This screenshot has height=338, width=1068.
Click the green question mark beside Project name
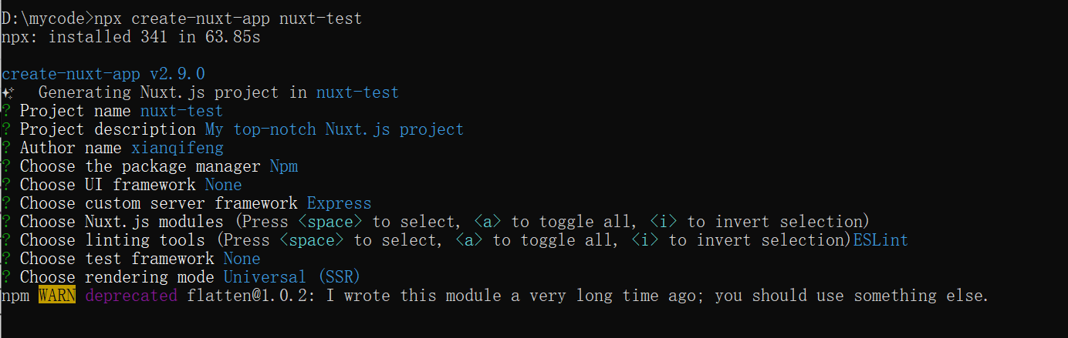point(5,111)
